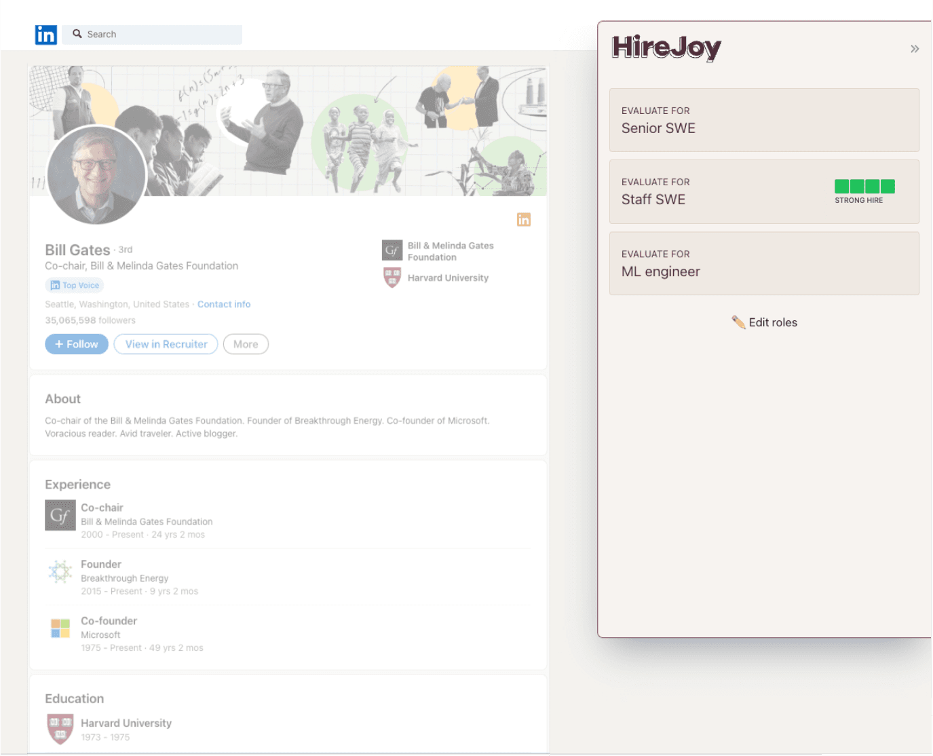Click the About section heading
Viewport: 933px width, 756px height.
tap(62, 400)
